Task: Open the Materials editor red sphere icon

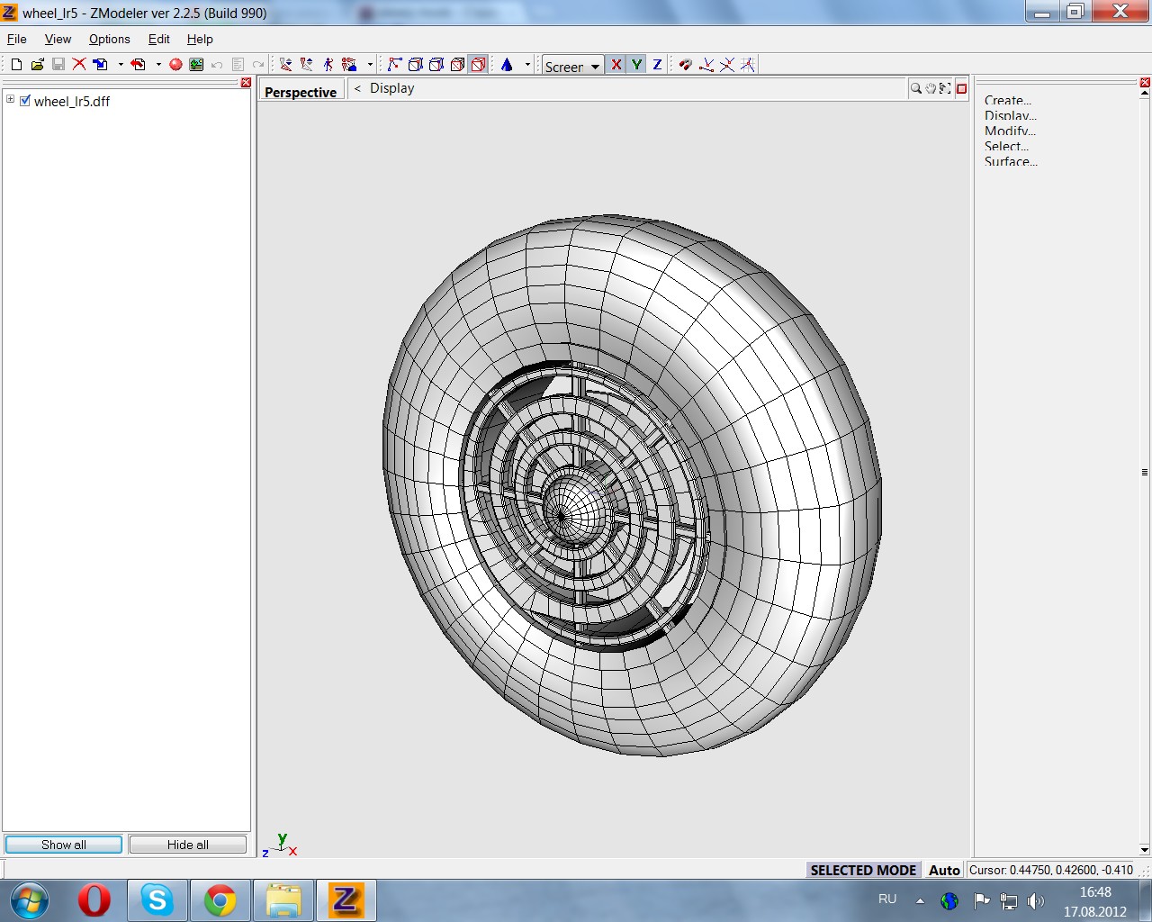Action: click(175, 65)
